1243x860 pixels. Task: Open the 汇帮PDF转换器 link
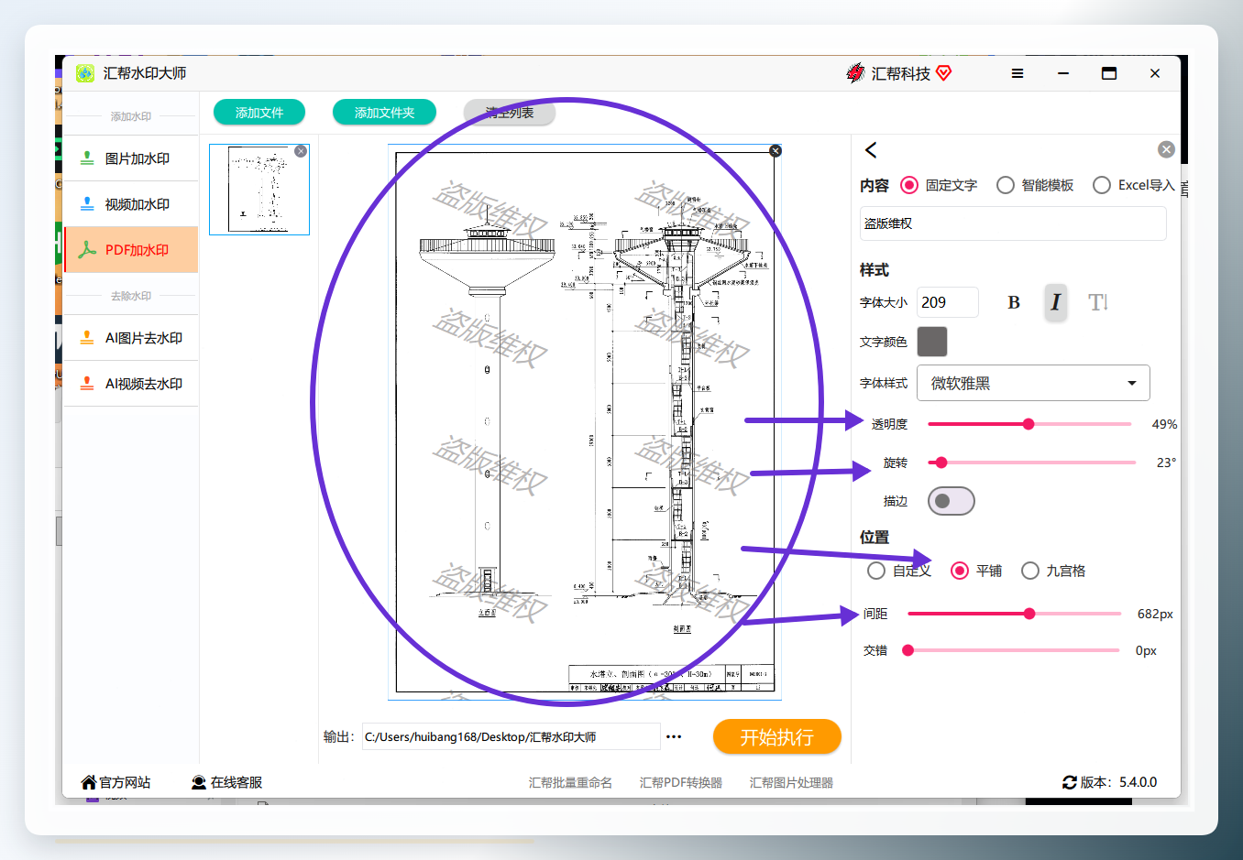(681, 783)
